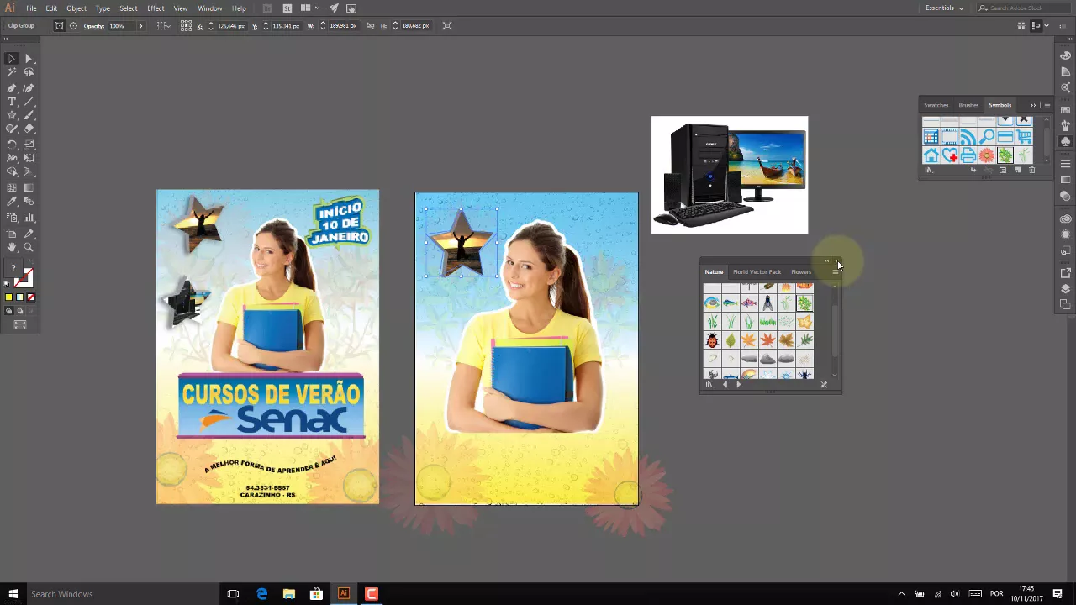Toggle Draw Normal mode
Viewport: 1076px width, 605px height.
[9, 310]
